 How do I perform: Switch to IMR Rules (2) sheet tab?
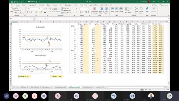click(x=24, y=87)
